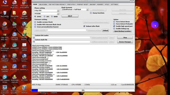Tick the Custom DA Loader checkbox
The height and width of the screenshot is (95, 170).
(34, 37)
